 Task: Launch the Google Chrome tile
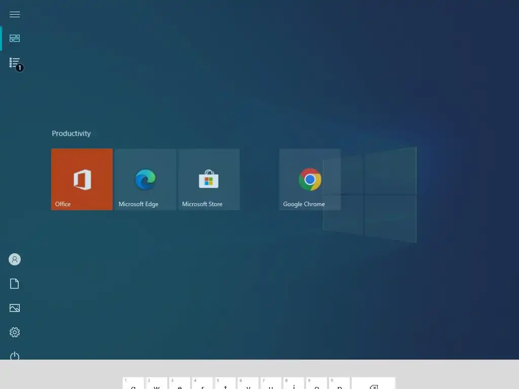310,179
